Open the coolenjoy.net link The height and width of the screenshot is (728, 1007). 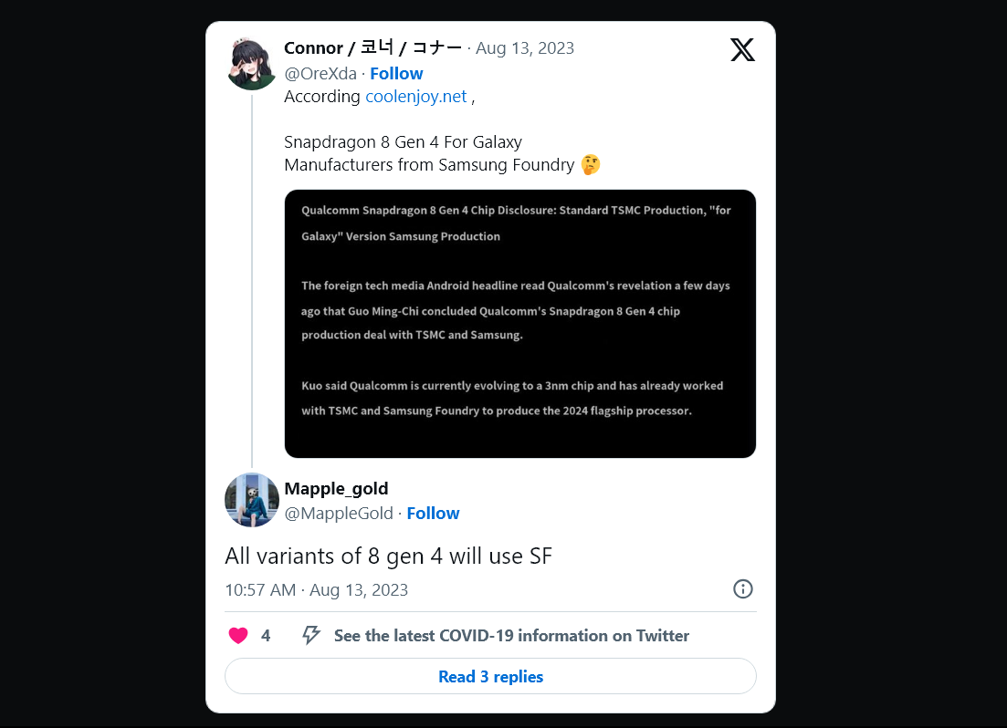415,97
